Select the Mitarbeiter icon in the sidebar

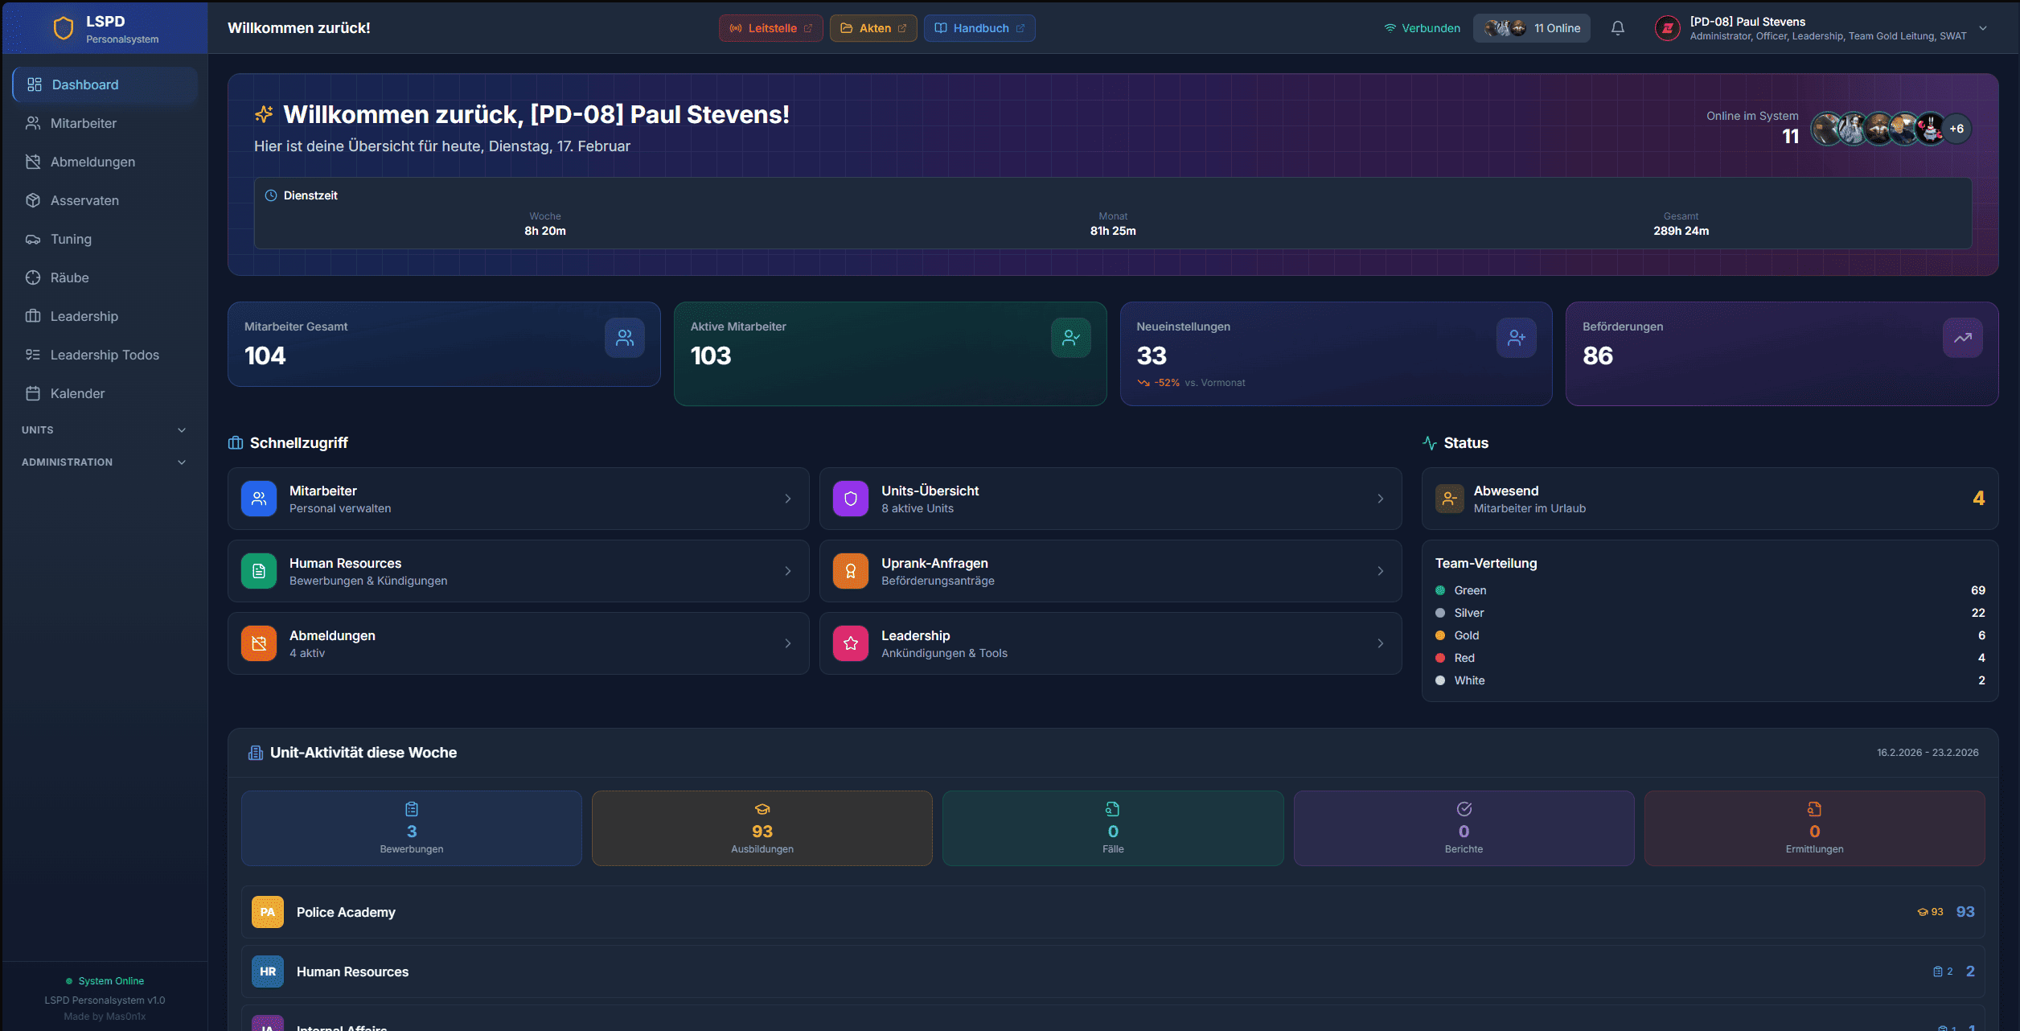(34, 123)
